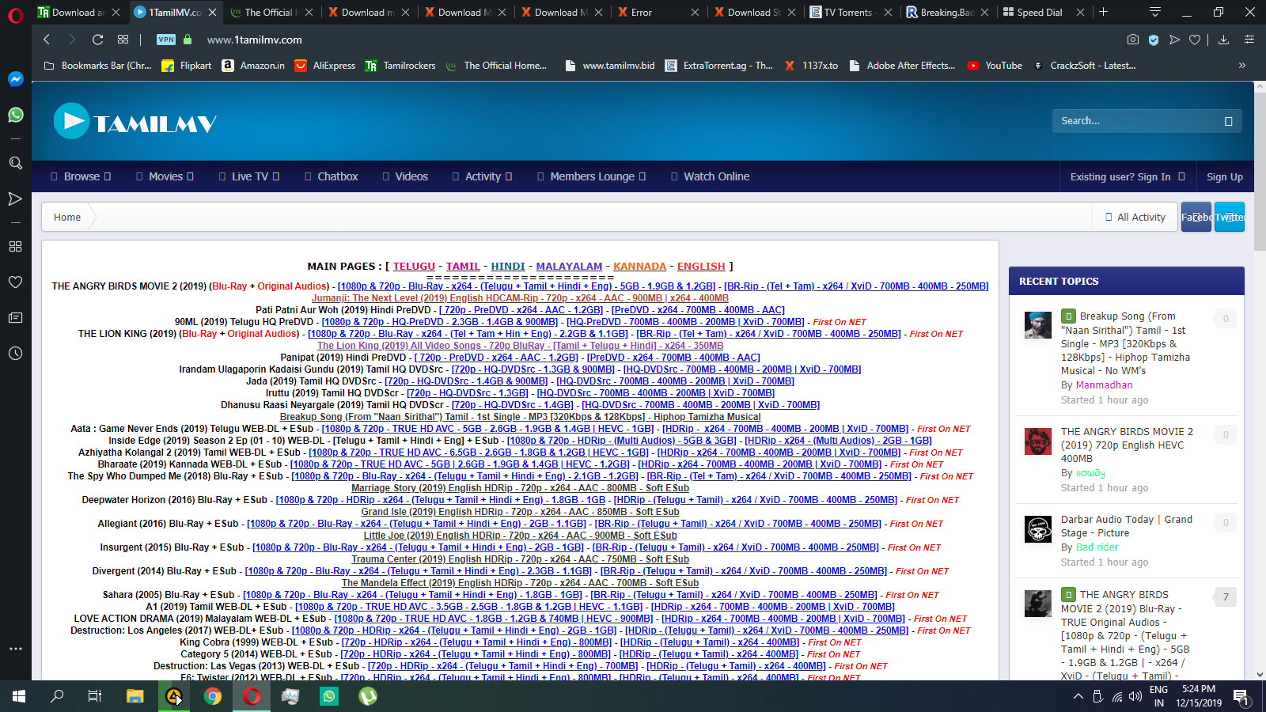
Task: Open Flipkart bookmark
Action: coord(187,66)
